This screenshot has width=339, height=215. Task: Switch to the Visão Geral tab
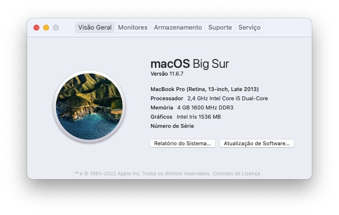point(95,28)
